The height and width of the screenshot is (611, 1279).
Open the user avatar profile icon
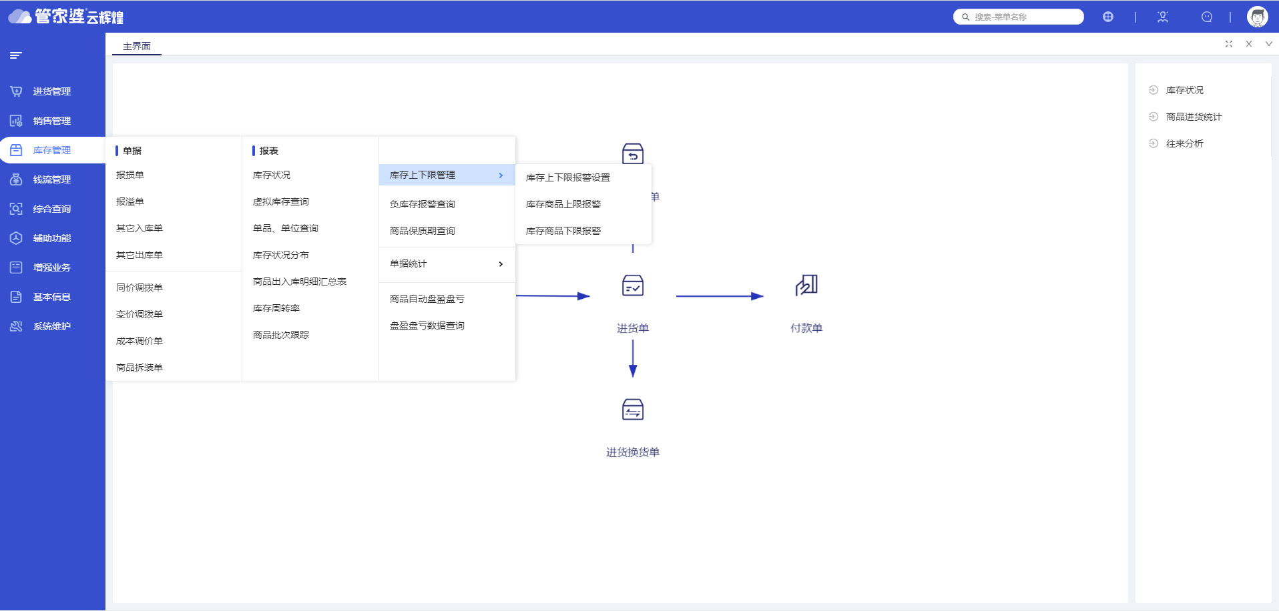click(x=1257, y=17)
